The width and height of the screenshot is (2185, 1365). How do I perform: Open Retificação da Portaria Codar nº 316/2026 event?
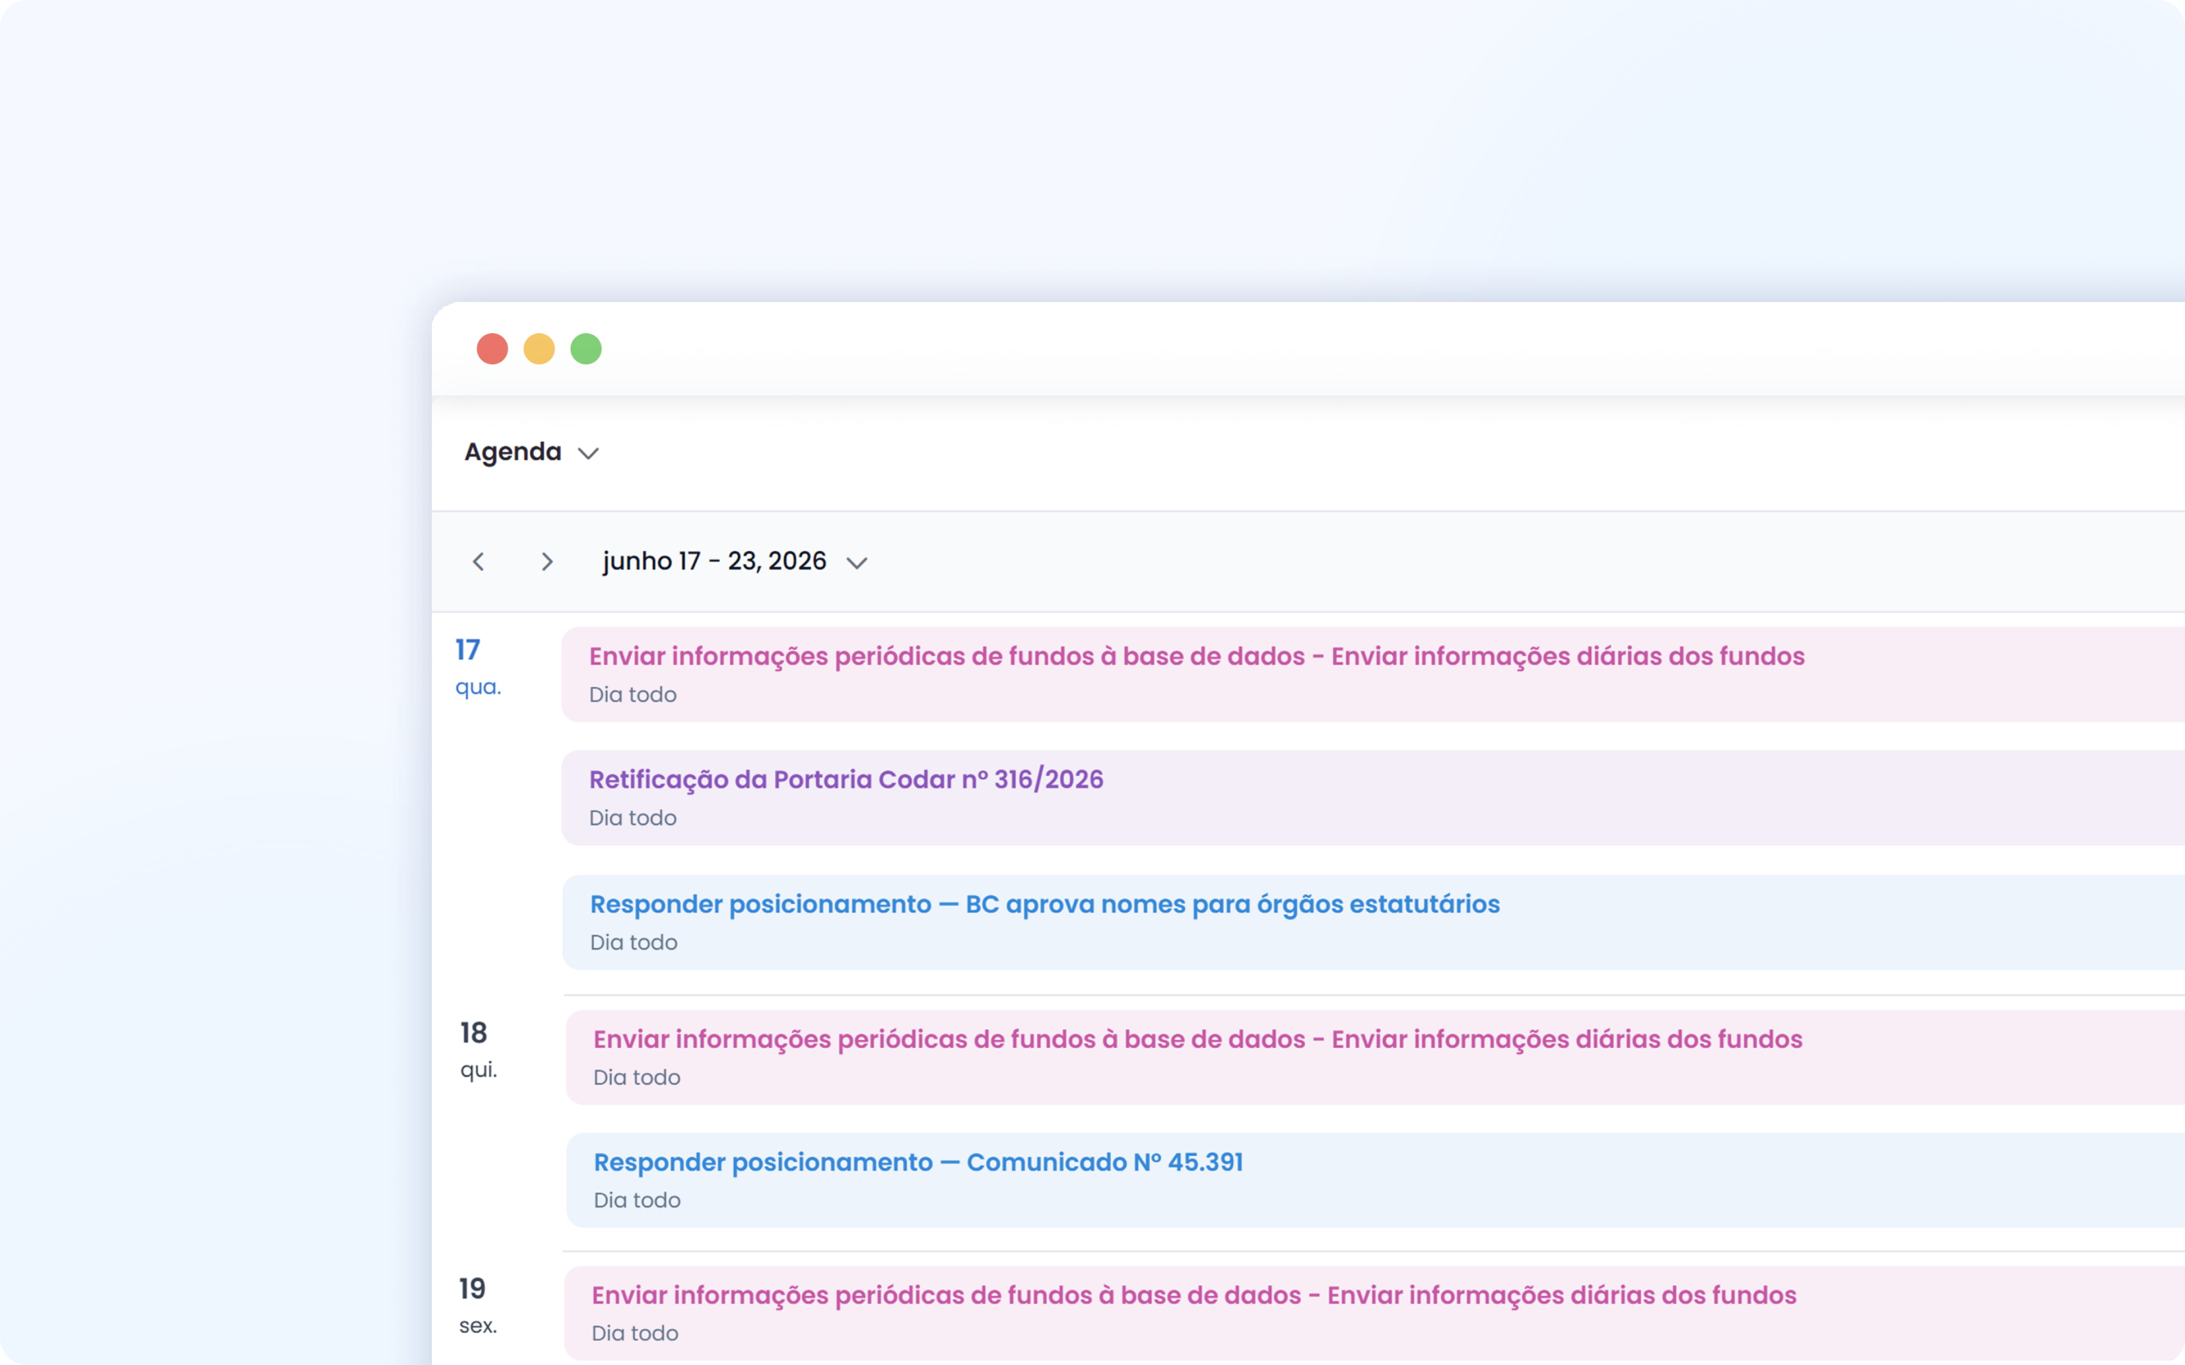click(x=1373, y=798)
